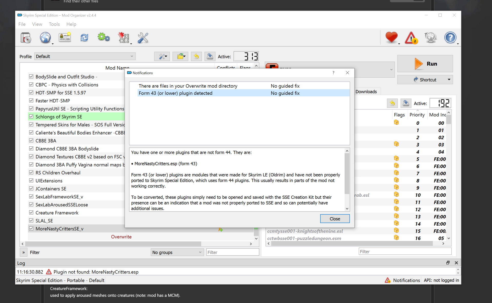The image size is (492, 303).
Task: Click the flag icon for plugin priority 3
Action: click(396, 144)
